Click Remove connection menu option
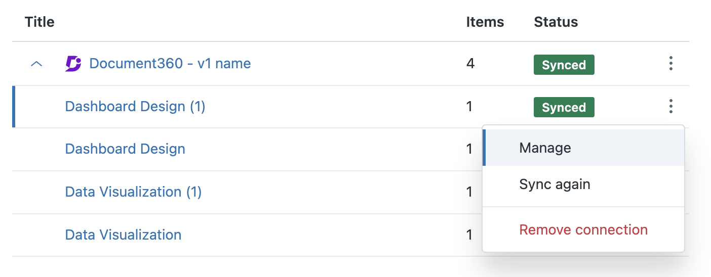 (583, 230)
